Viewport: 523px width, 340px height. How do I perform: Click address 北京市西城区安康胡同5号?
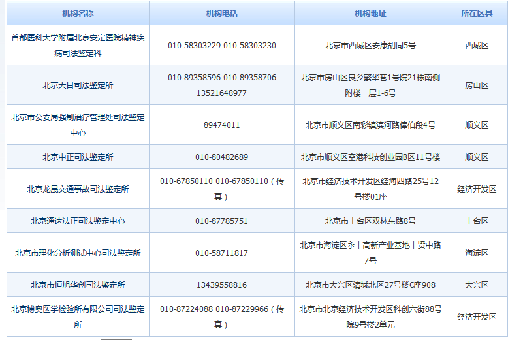[370, 46]
